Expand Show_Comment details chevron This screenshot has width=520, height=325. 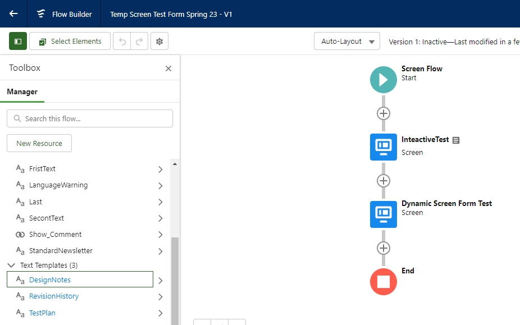[x=161, y=235]
